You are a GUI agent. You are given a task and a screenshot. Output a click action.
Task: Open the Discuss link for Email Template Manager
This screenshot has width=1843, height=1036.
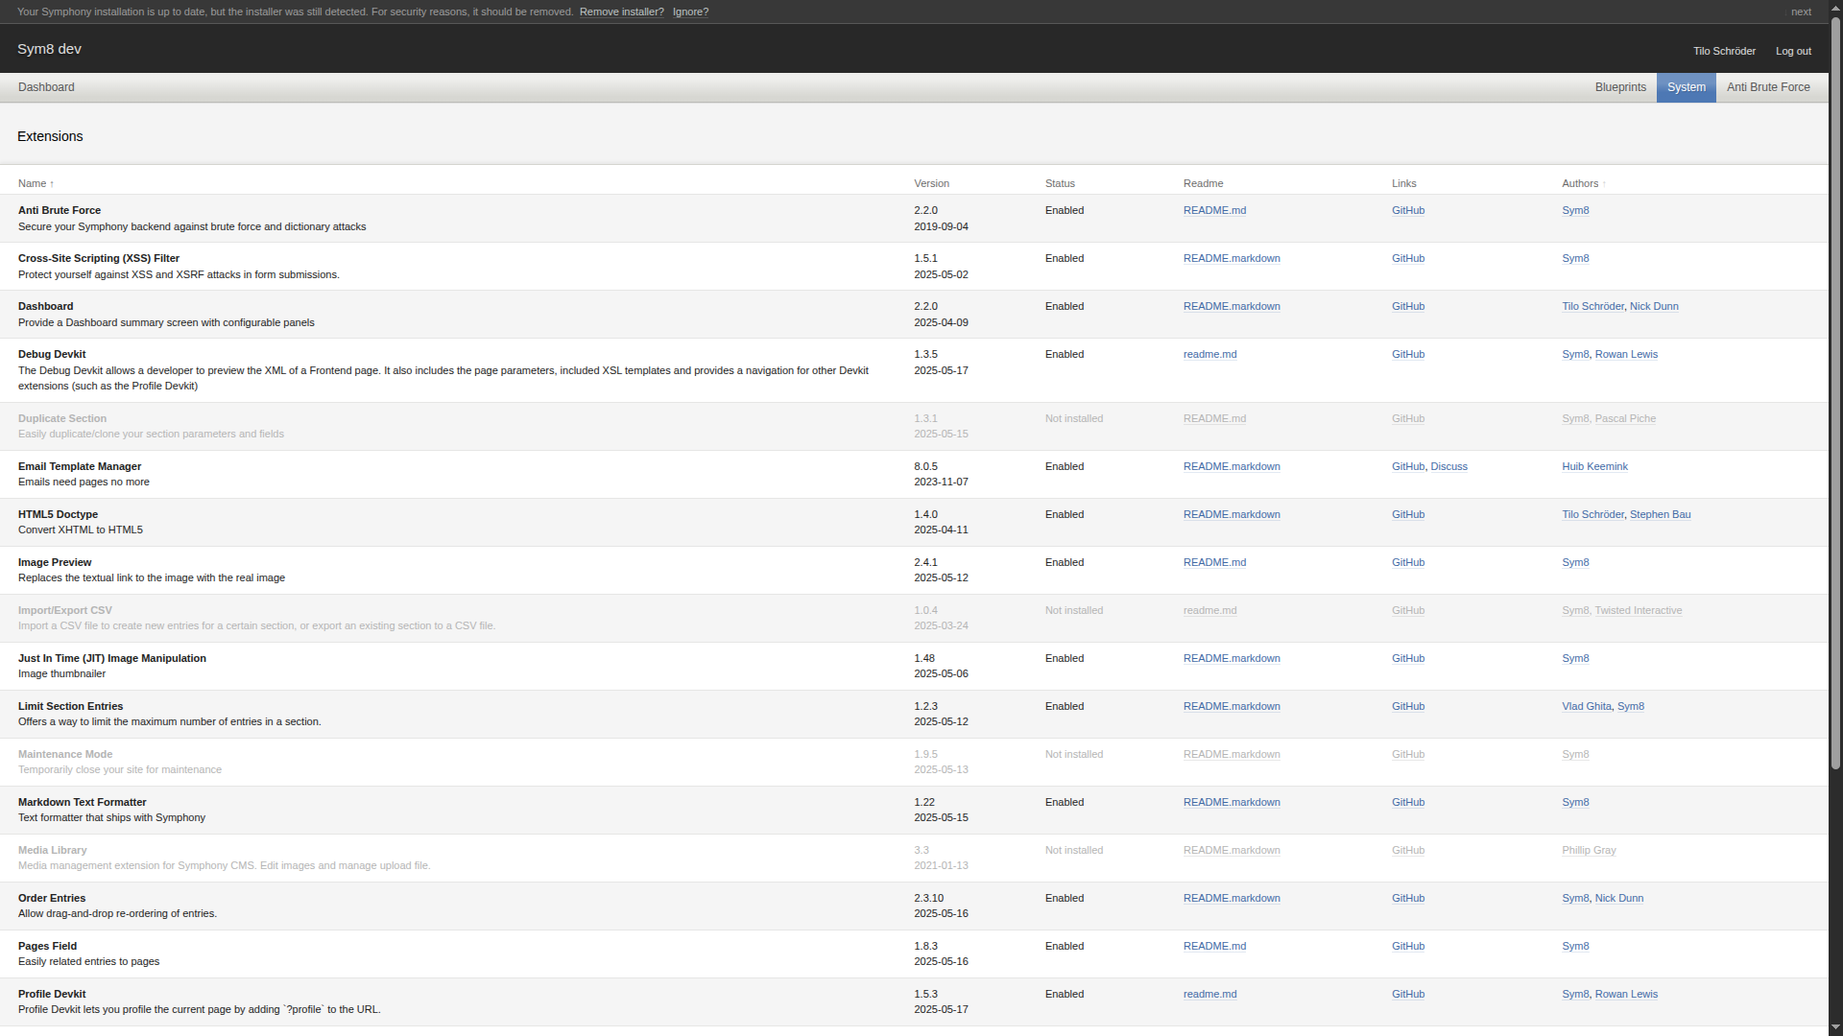[1448, 466]
